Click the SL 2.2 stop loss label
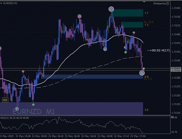The image size is (182, 139). click(148, 79)
